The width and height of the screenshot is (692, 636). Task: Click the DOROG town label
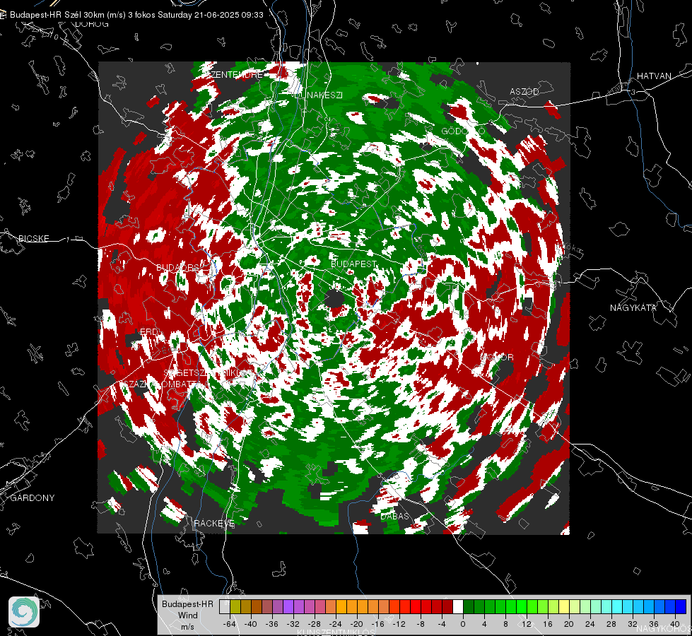coord(92,24)
